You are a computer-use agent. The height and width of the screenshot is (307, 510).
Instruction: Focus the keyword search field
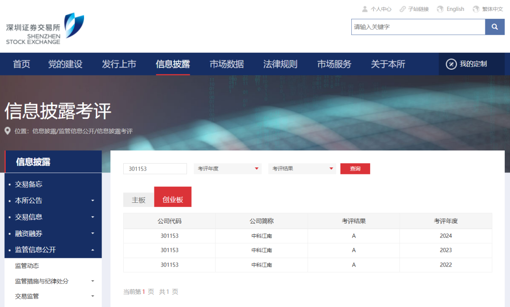click(418, 27)
